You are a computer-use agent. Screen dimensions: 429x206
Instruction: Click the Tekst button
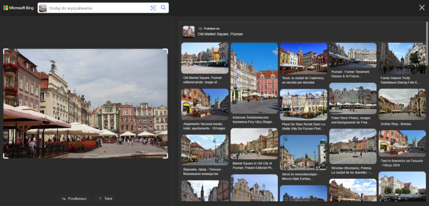(106, 199)
